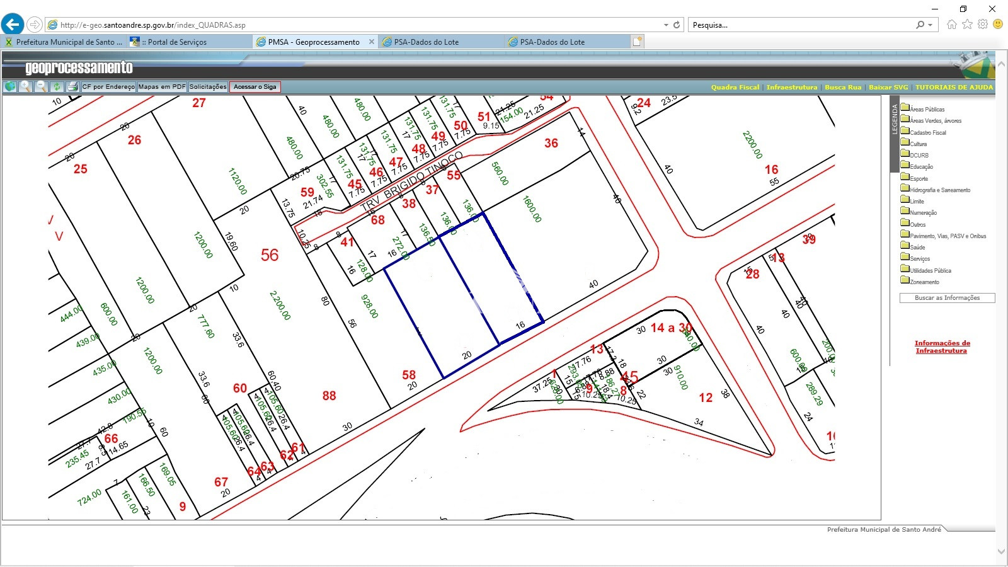Open browser settings gear icon
Viewport: 1008px width, 567px height.
(x=983, y=25)
